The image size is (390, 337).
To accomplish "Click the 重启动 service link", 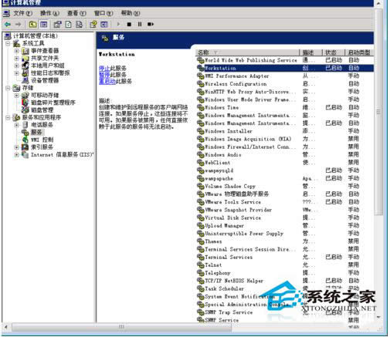I will pyautogui.click(x=107, y=81).
